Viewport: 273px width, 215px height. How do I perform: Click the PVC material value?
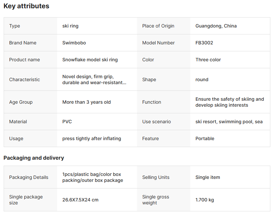[x=67, y=122]
